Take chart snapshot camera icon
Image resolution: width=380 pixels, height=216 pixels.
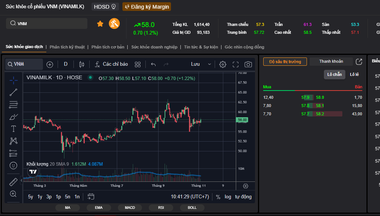[248, 64]
